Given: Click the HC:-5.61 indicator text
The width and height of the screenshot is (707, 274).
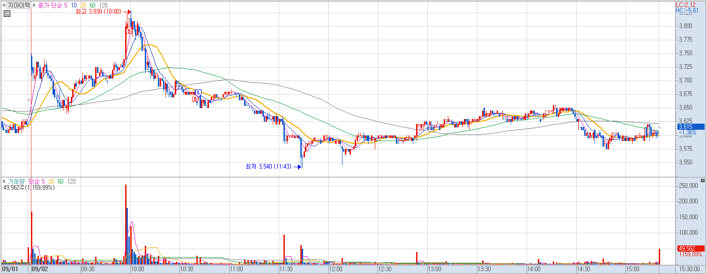Looking at the screenshot, I should tap(687, 10).
